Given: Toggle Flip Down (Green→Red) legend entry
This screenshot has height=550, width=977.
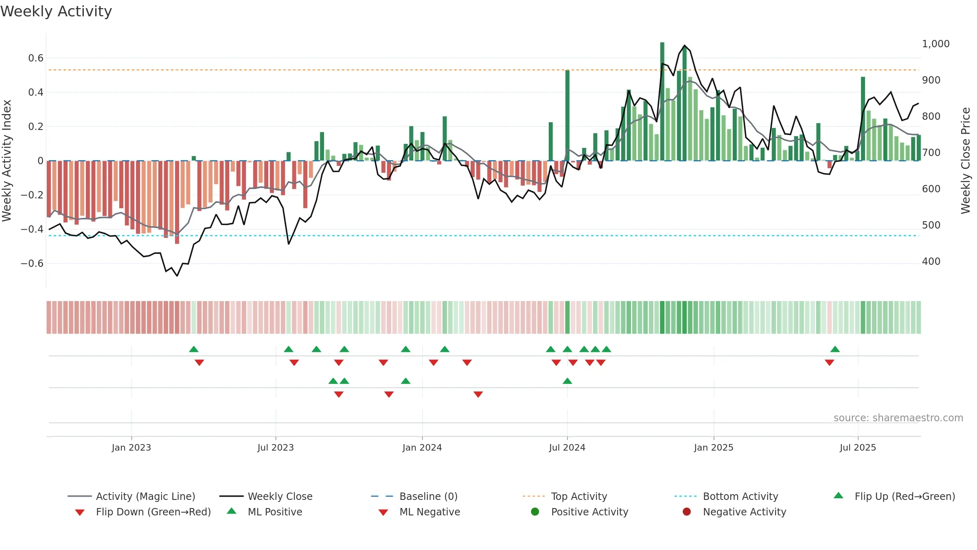Looking at the screenshot, I should [x=142, y=512].
